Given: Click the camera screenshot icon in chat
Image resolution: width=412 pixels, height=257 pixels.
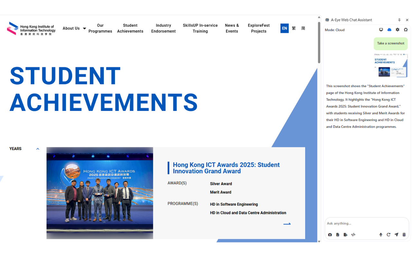Looking at the screenshot, I should (330, 235).
